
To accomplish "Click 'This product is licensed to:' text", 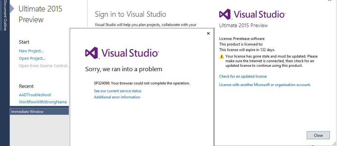I will tap(241, 44).
